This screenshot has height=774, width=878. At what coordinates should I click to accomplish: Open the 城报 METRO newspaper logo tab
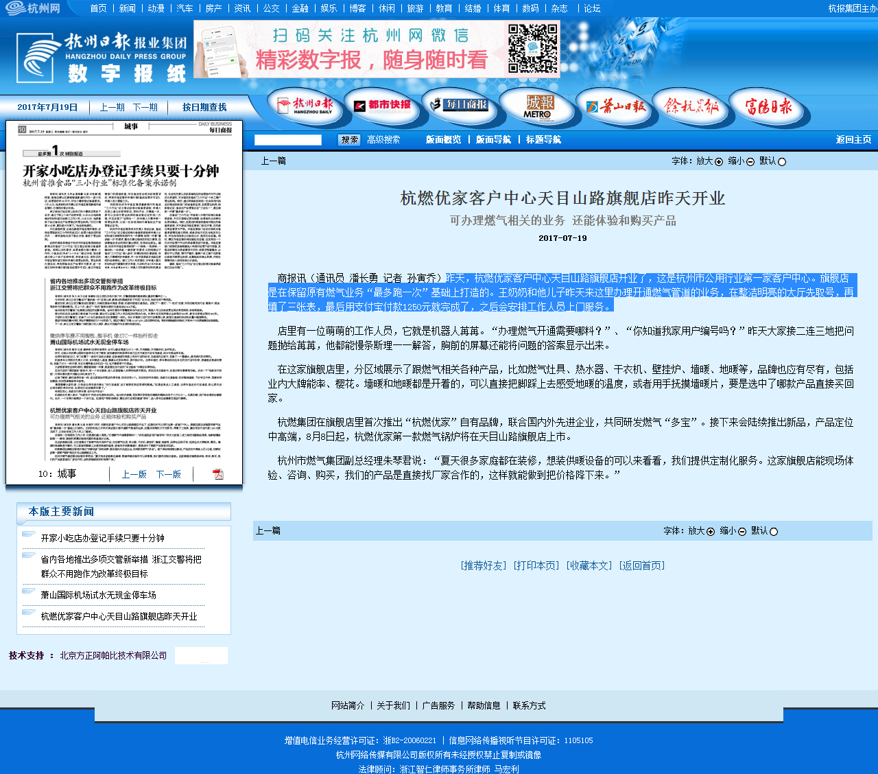538,106
